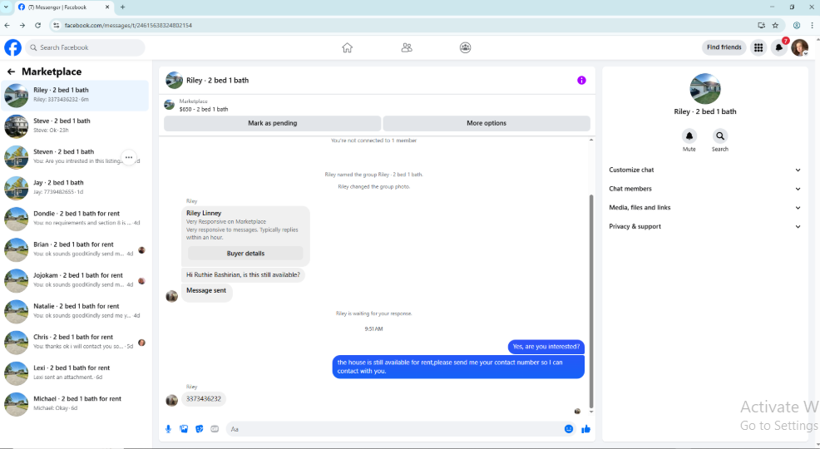Select the Messenger | Facebook browser tab
The image size is (820, 449).
click(x=63, y=7)
